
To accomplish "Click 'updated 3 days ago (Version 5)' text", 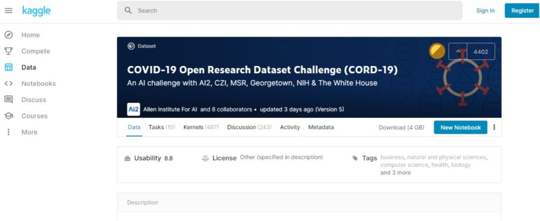I will pos(302,109).
